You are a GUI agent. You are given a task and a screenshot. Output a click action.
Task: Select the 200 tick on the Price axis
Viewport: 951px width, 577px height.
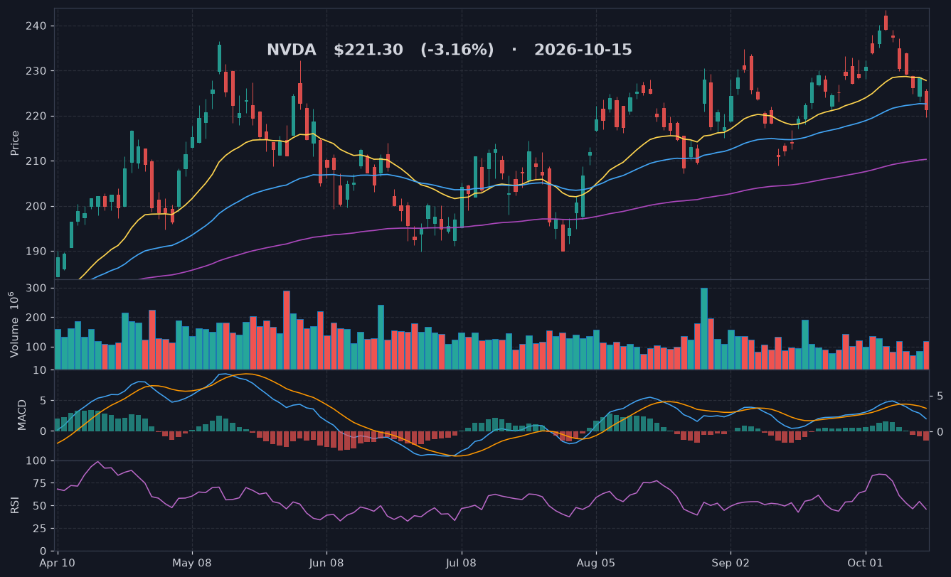tap(36, 207)
